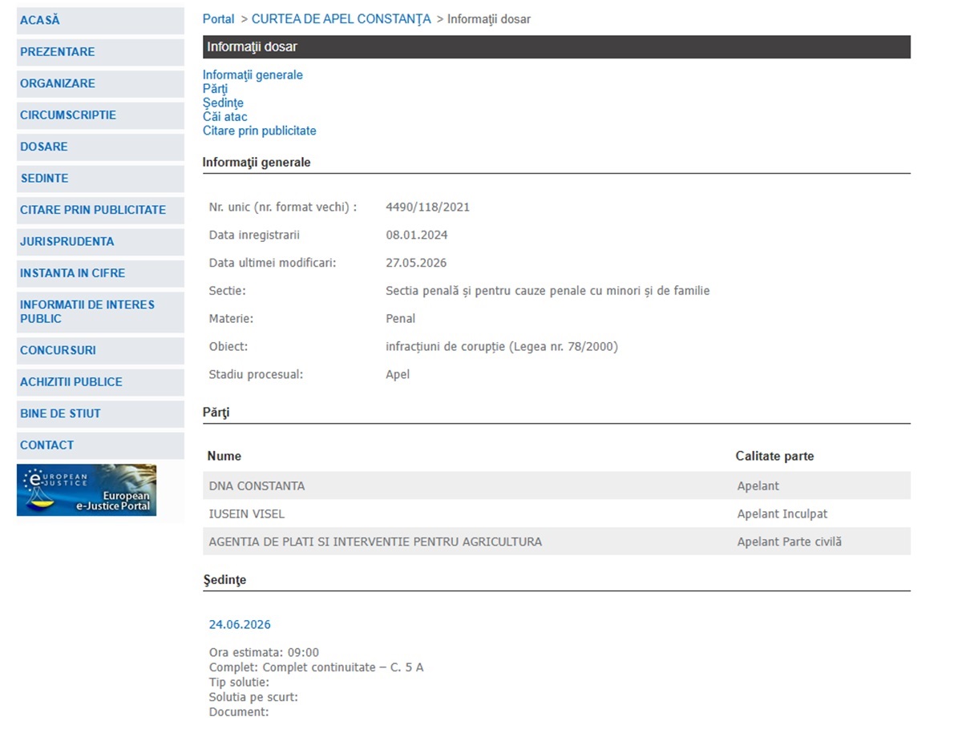Select CONCURSURI in the sidebar
The width and height of the screenshot is (962, 729).
point(100,351)
